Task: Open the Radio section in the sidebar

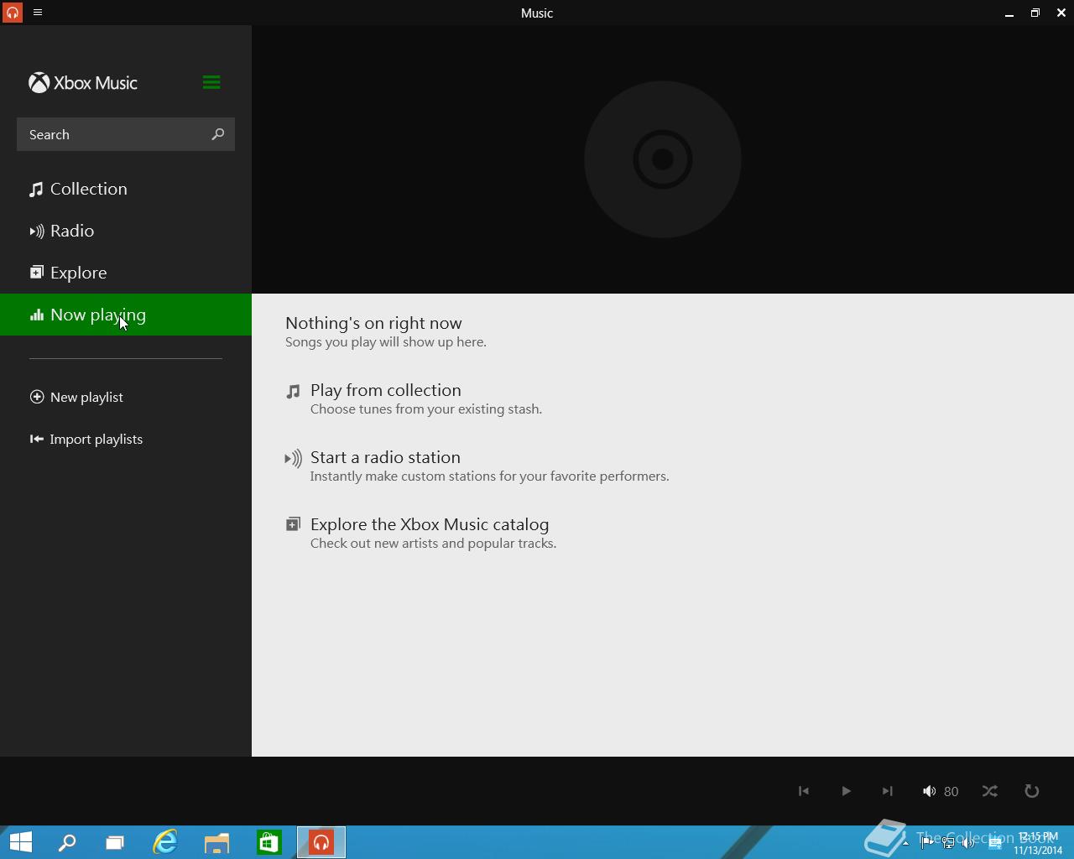Action: (x=126, y=231)
